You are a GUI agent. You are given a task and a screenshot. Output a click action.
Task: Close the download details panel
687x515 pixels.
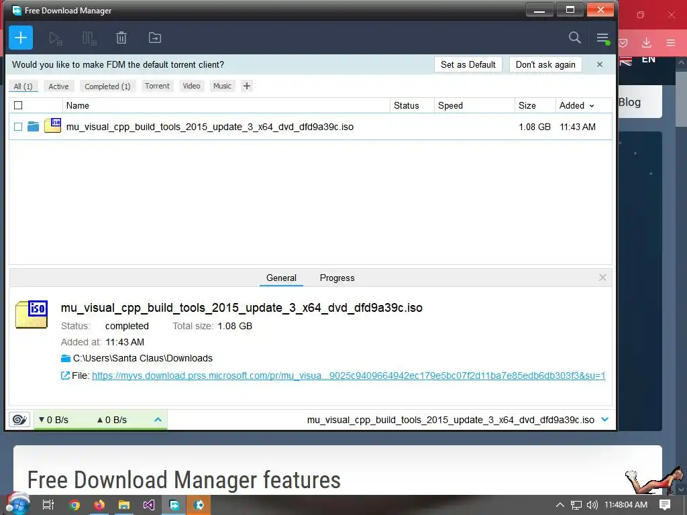pyautogui.click(x=602, y=277)
